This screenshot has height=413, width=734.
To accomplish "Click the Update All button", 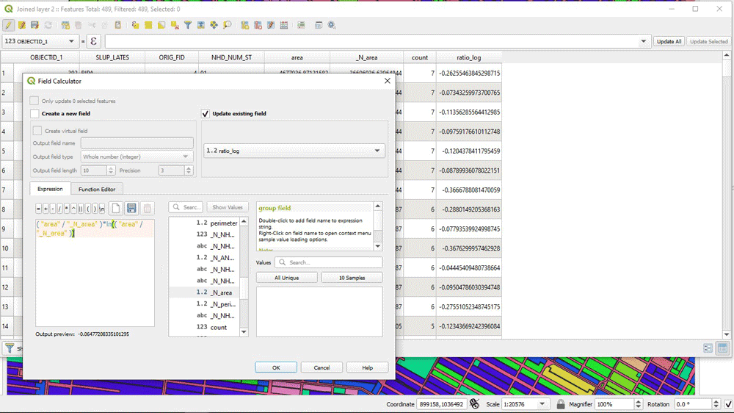I will tap(669, 41).
